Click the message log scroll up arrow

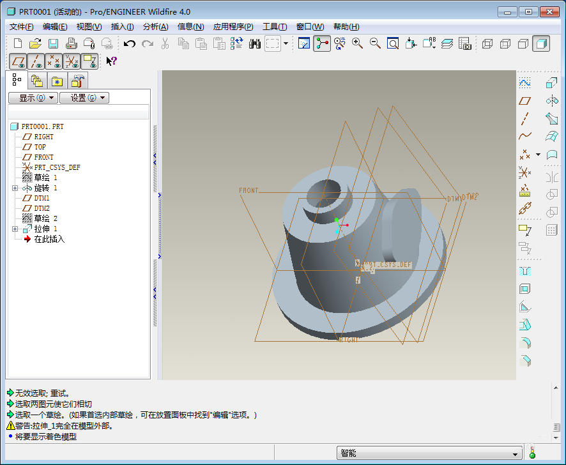556,388
